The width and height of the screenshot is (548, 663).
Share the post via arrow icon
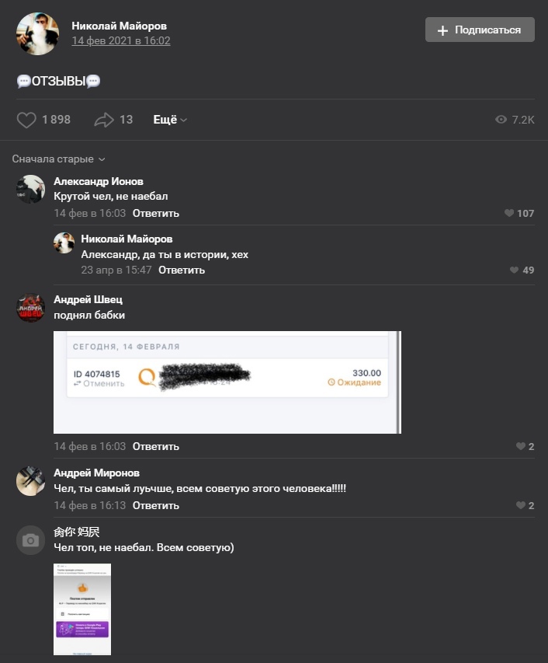tap(104, 120)
